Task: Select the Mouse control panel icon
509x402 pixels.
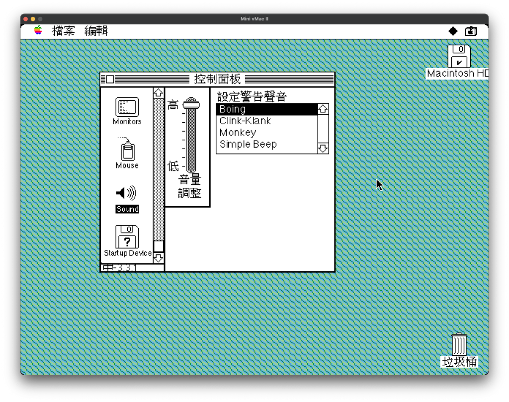Action: pos(127,151)
